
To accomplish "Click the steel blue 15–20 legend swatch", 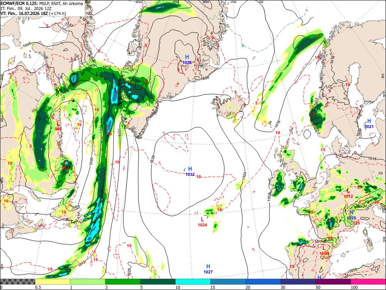I will 228,282.
